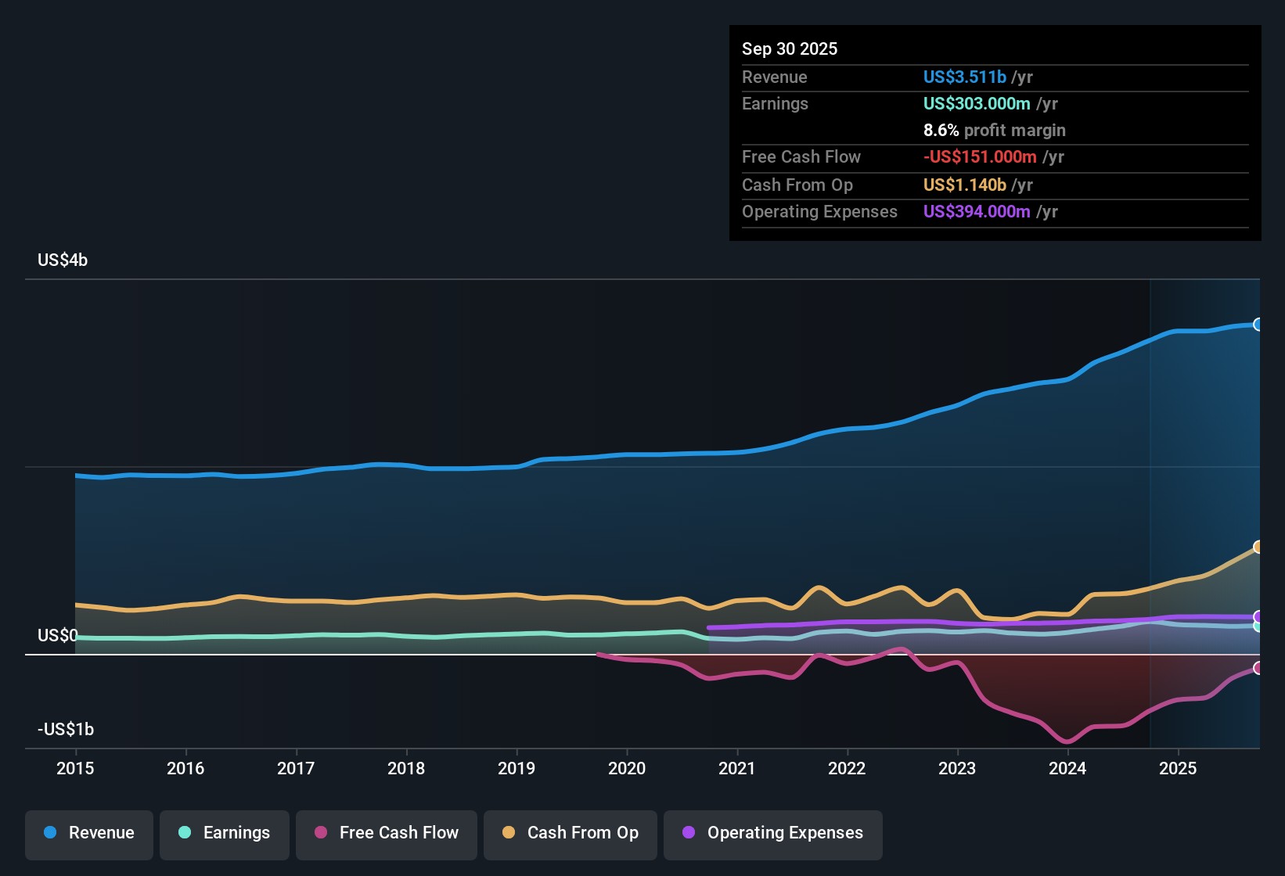
Task: Click the teal Earnings legend dot
Action: click(185, 833)
